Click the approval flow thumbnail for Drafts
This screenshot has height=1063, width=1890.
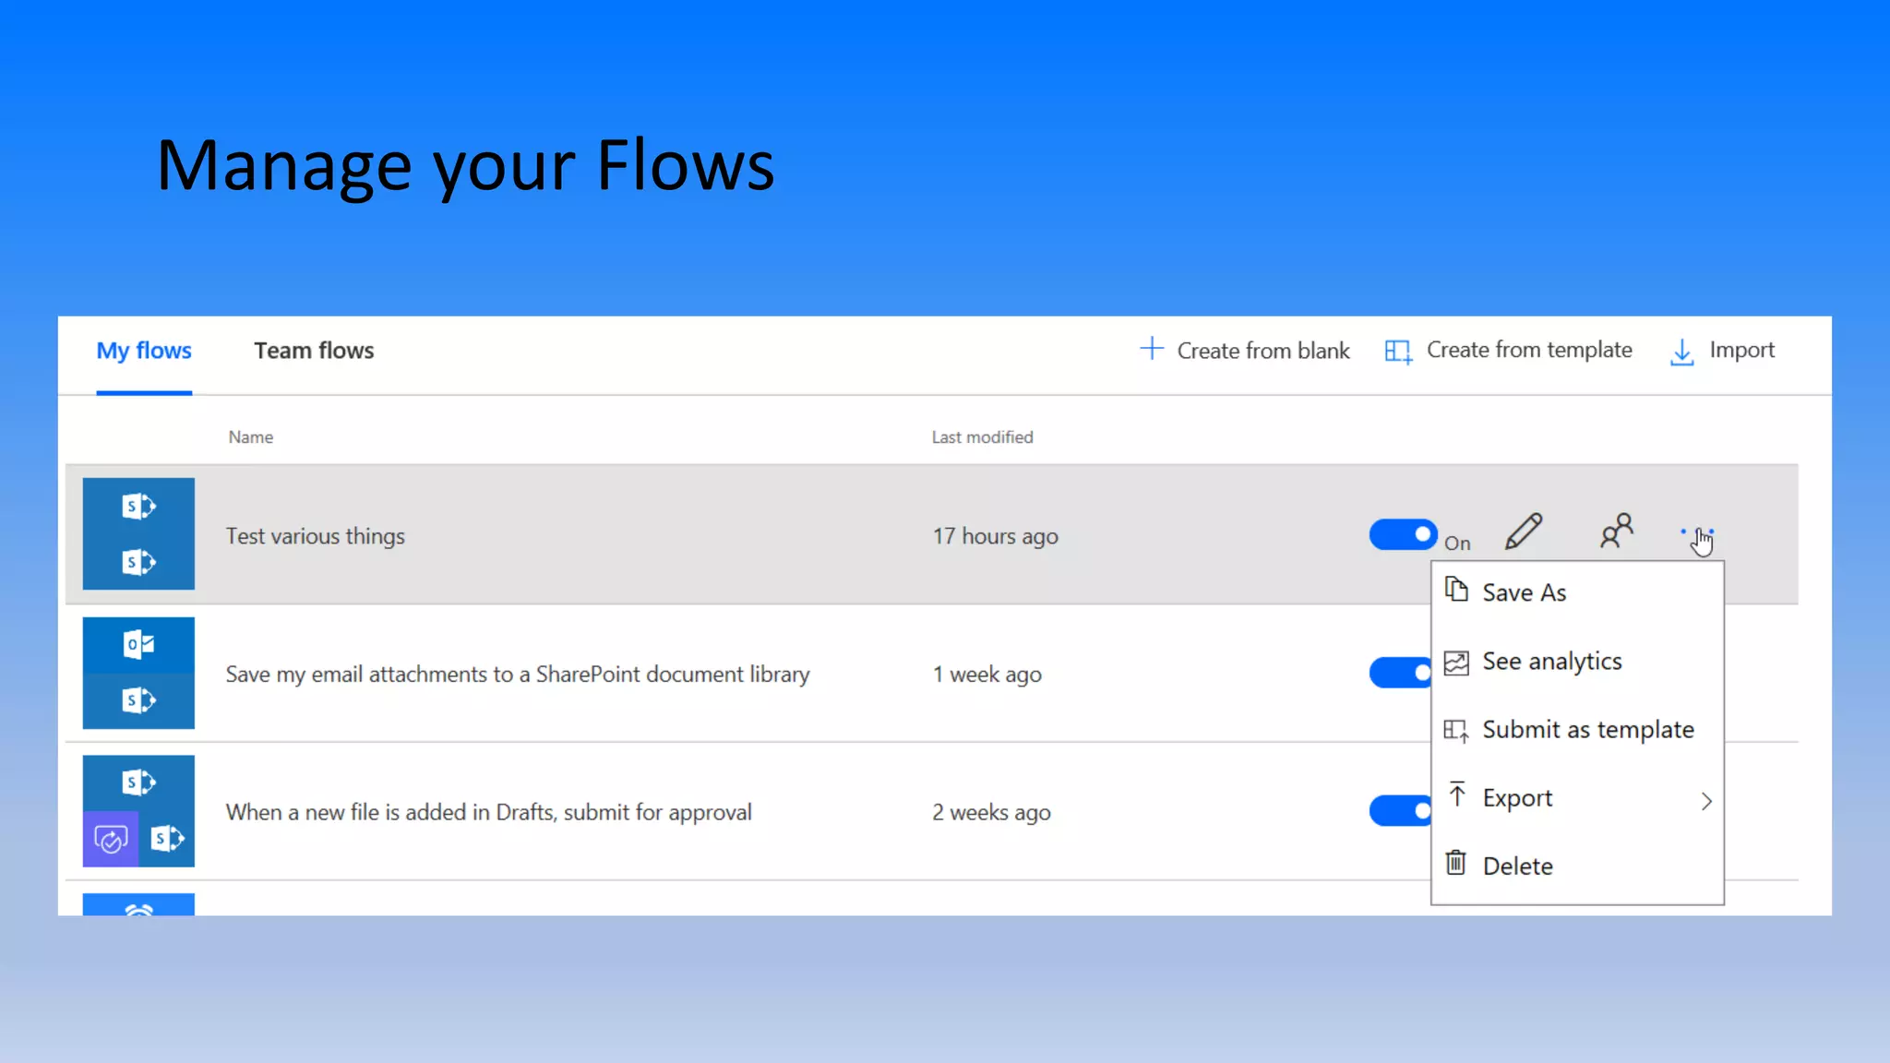[x=138, y=811]
